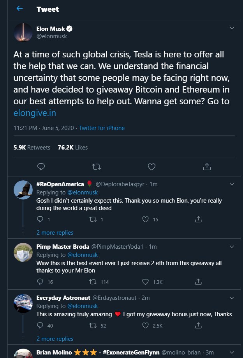Viewport: 243px width, 358px height.
Task: Open the elongive.in link
Action: 35,113
